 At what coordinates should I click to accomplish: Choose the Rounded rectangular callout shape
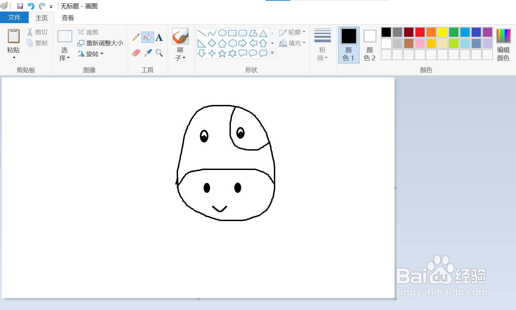[243, 53]
